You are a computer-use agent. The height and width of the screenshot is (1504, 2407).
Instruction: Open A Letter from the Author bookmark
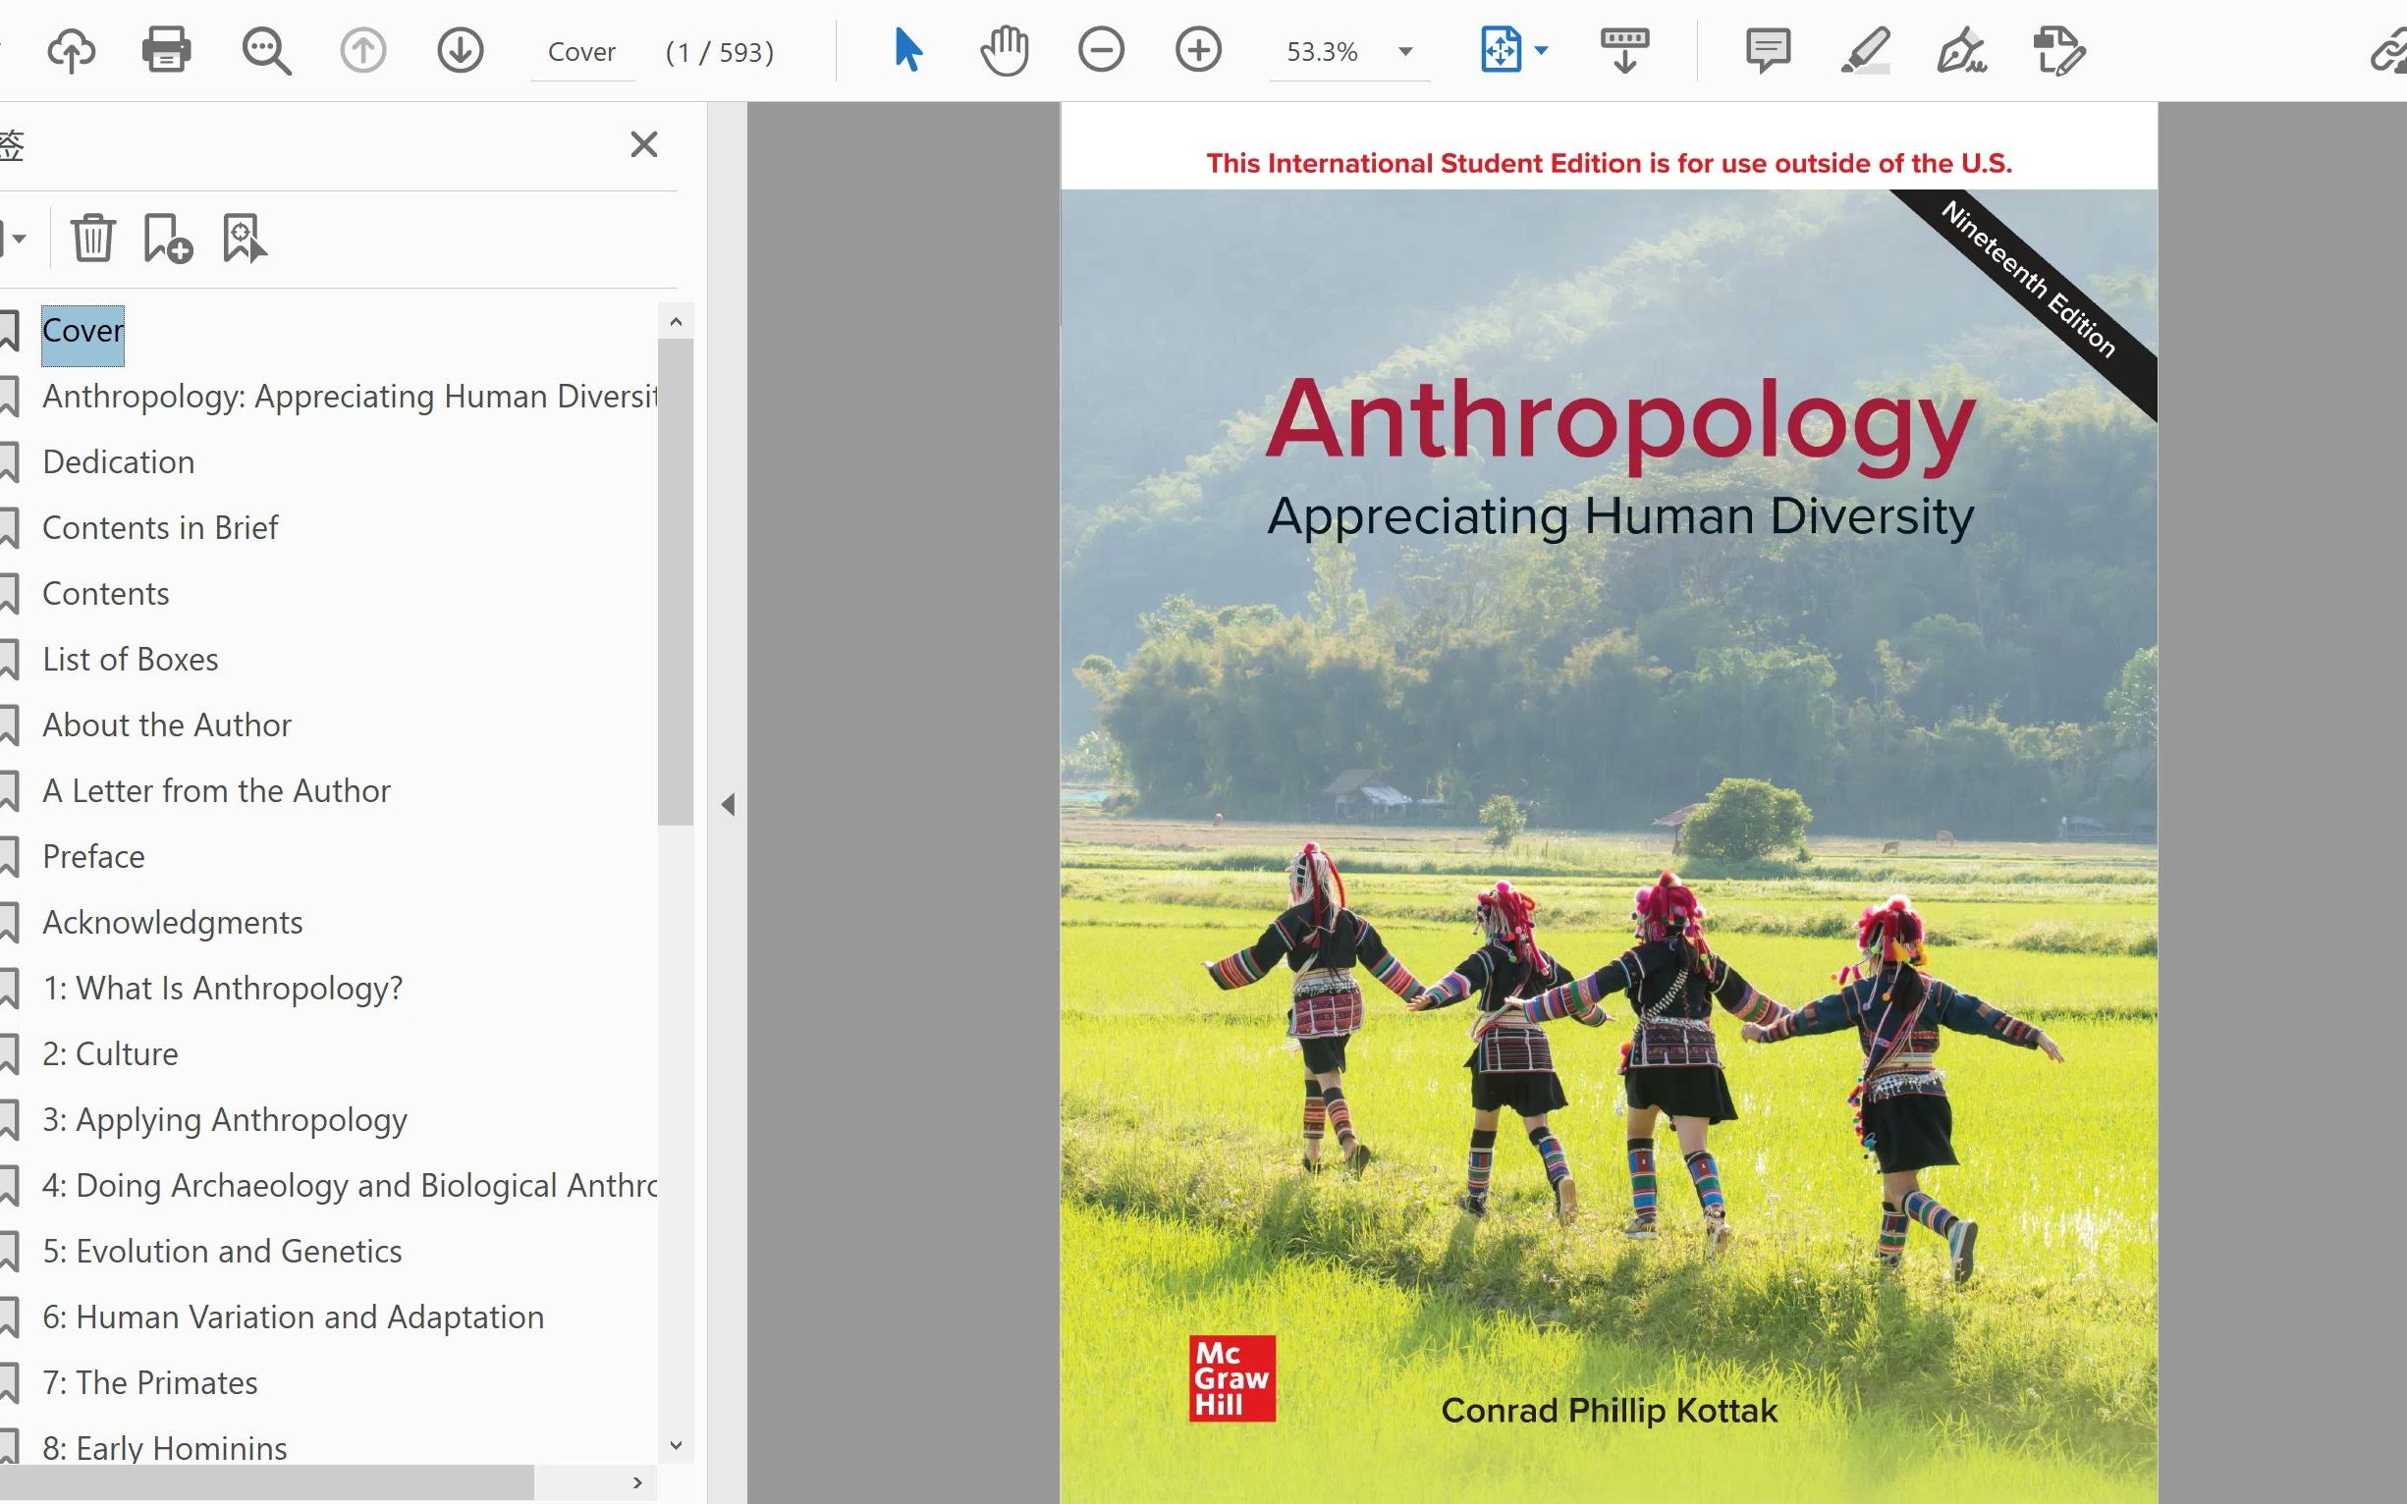pyautogui.click(x=216, y=790)
